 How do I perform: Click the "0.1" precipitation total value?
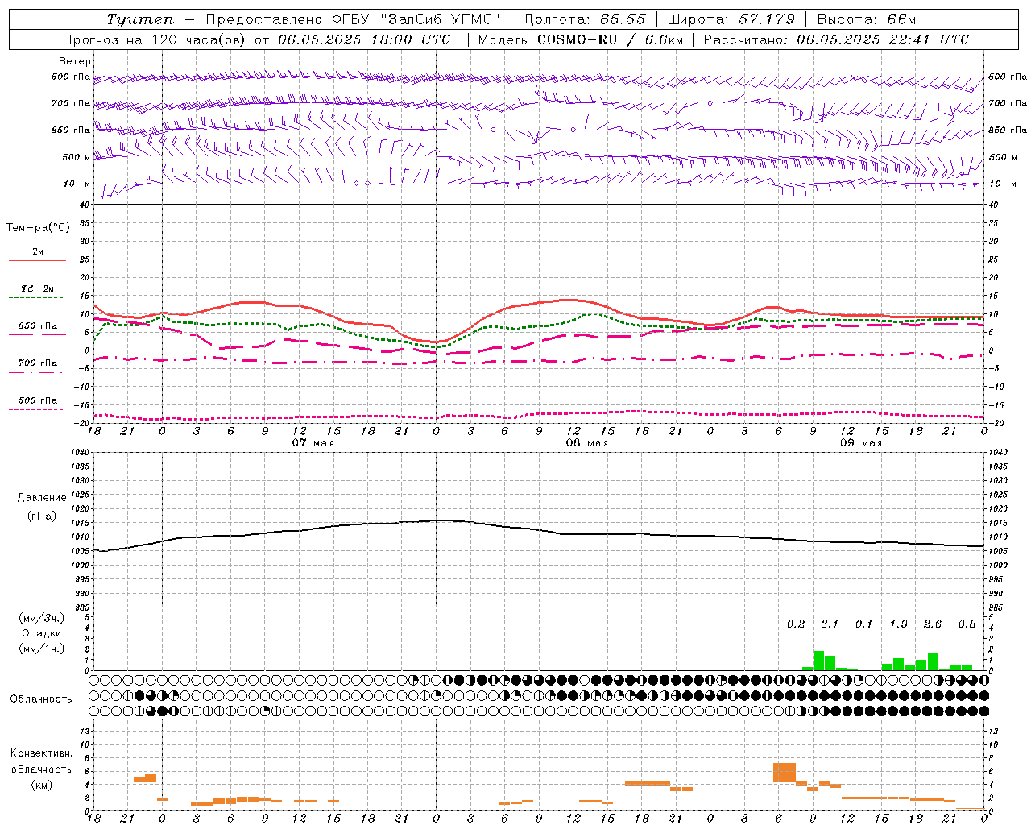click(863, 624)
